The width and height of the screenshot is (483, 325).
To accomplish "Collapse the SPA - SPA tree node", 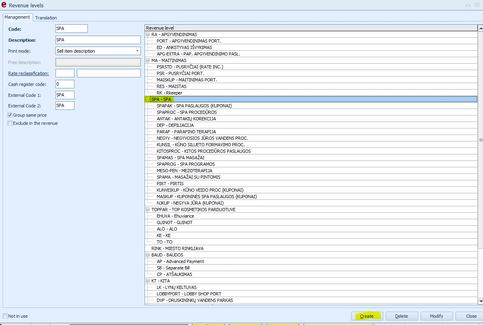I will (147, 99).
